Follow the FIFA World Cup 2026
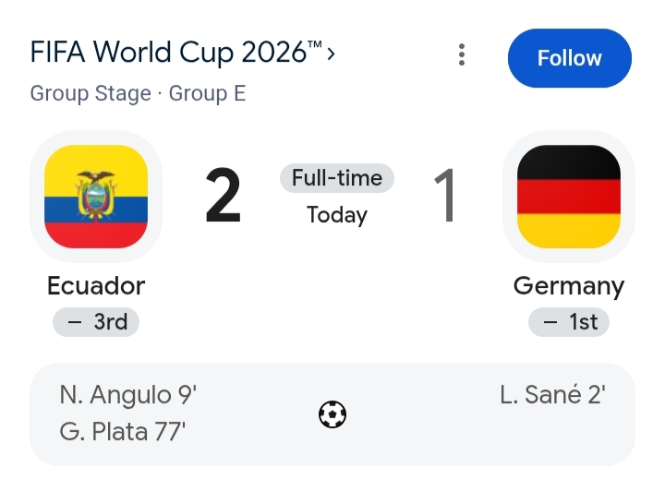Image resolution: width=665 pixels, height=479 pixels. [x=570, y=58]
